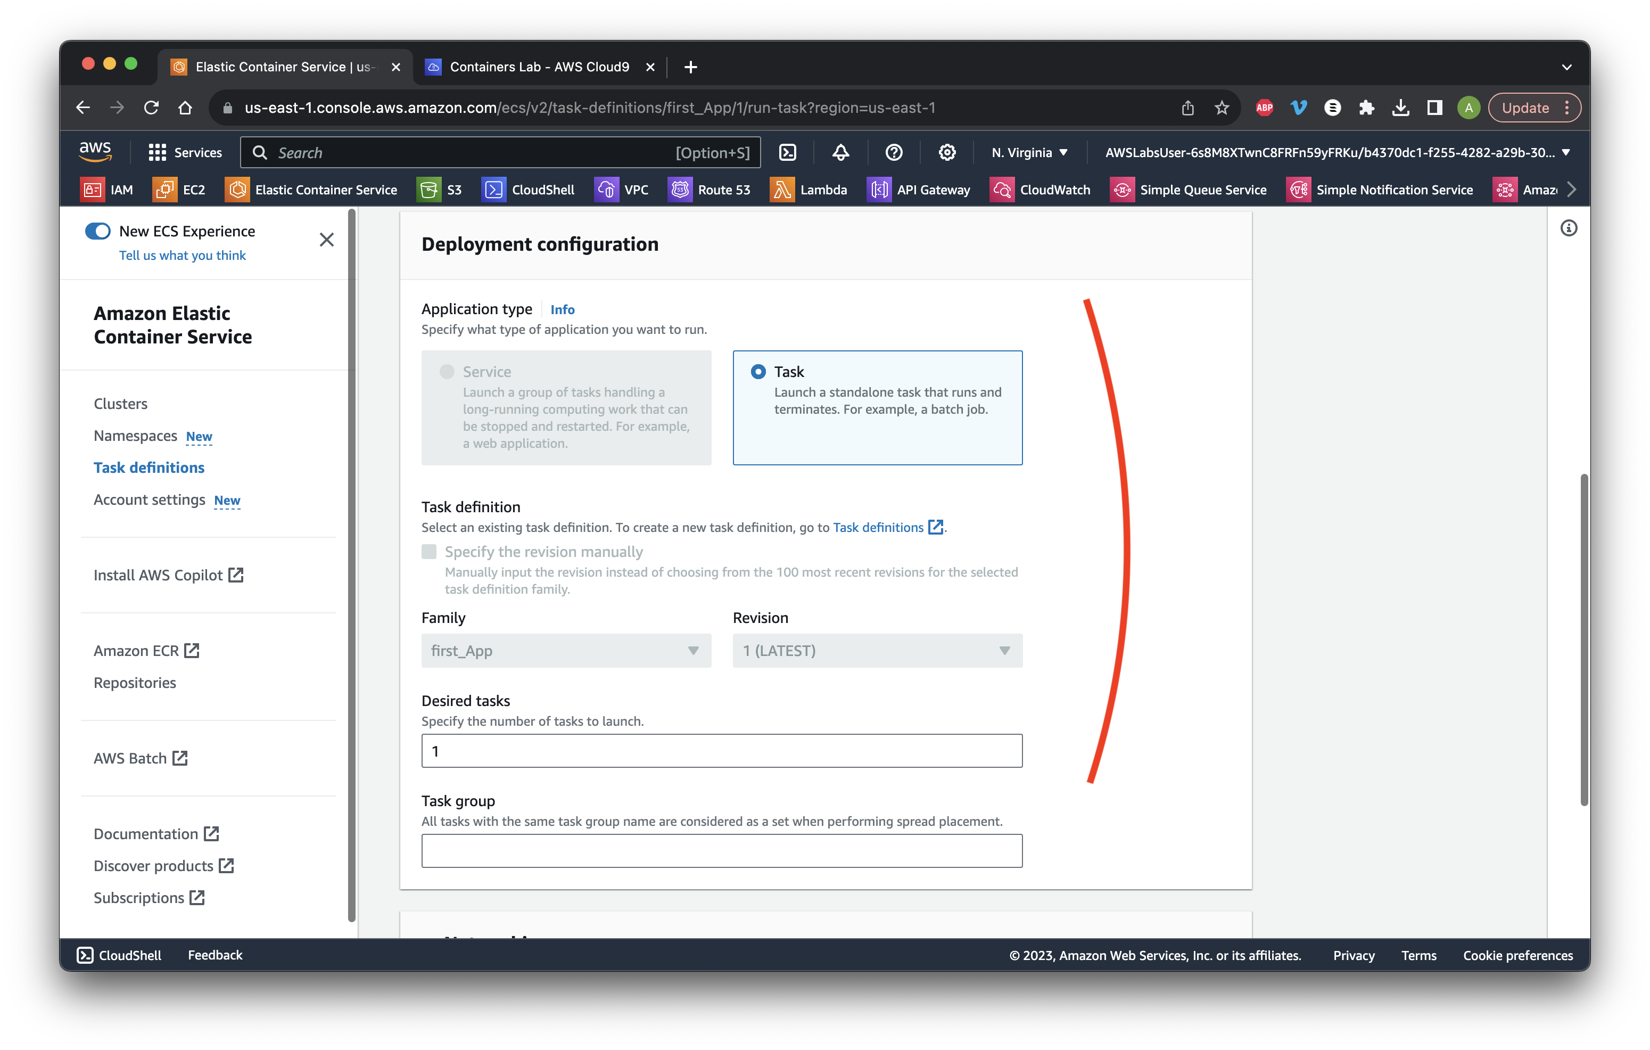Open Cookie preferences in footer
The height and width of the screenshot is (1050, 1650).
click(x=1518, y=955)
